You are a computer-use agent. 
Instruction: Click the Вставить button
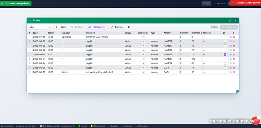(77, 27)
